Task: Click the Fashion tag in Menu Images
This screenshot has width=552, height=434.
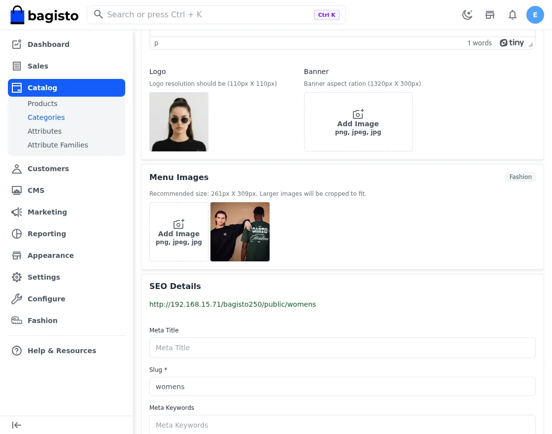Action: click(x=520, y=177)
